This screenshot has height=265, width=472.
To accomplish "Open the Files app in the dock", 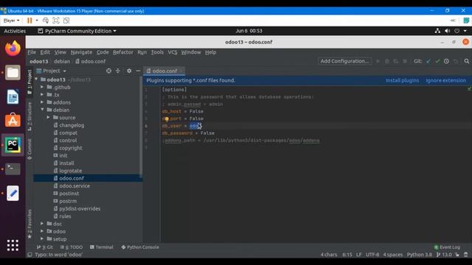I will click(x=13, y=72).
